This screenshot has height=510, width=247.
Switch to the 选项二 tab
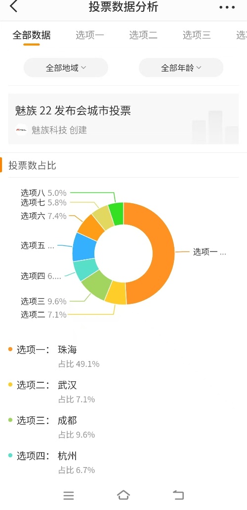click(x=143, y=35)
